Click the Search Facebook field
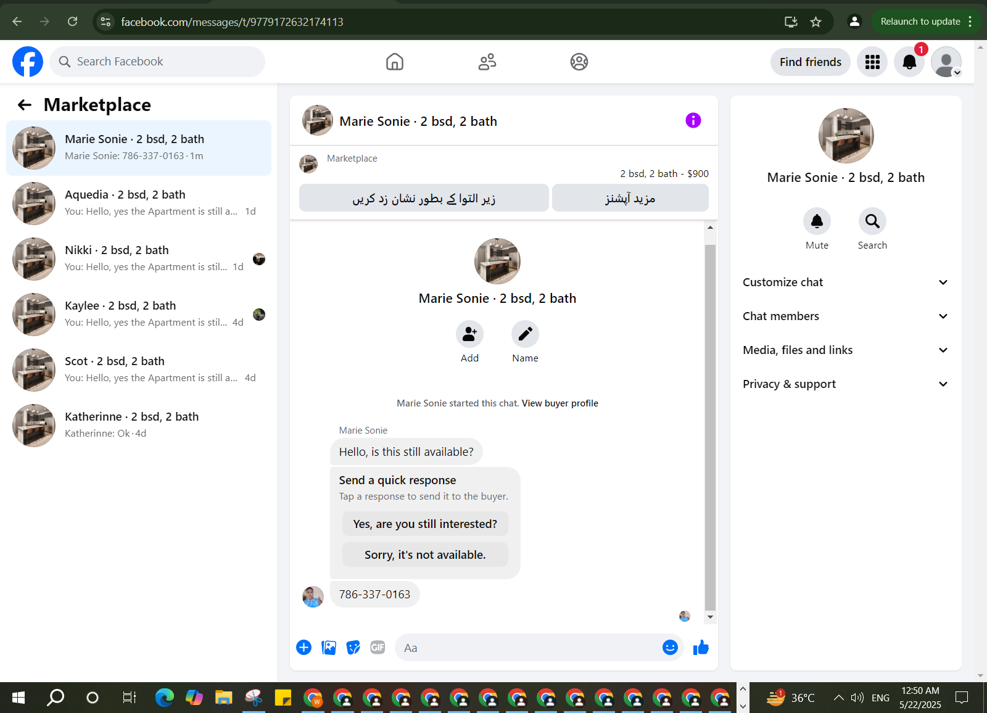The image size is (987, 713). tap(157, 62)
